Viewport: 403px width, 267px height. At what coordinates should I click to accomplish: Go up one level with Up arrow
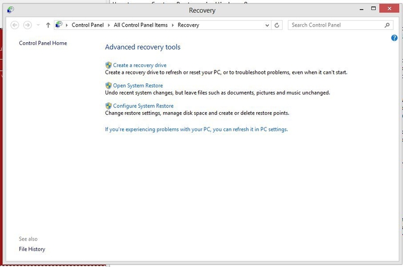[x=48, y=25]
